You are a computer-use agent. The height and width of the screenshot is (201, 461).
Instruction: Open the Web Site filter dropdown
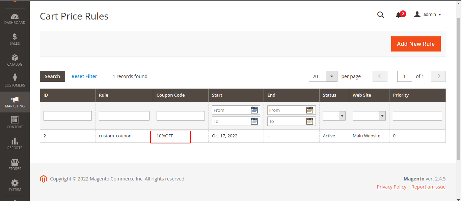(x=369, y=116)
